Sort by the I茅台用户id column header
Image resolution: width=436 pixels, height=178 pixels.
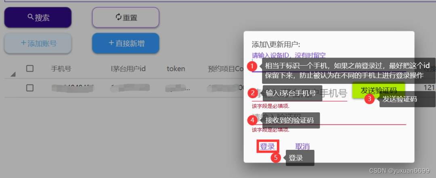click(128, 69)
